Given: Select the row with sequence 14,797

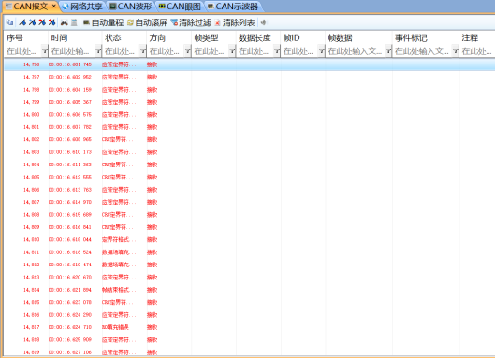Looking at the screenshot, I should tap(250, 77).
